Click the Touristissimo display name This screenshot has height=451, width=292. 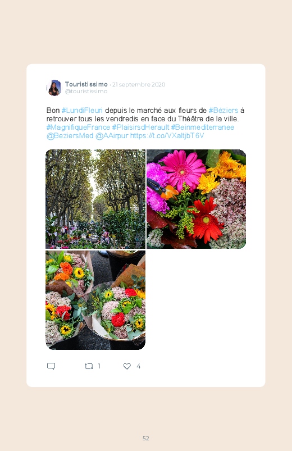coord(86,84)
